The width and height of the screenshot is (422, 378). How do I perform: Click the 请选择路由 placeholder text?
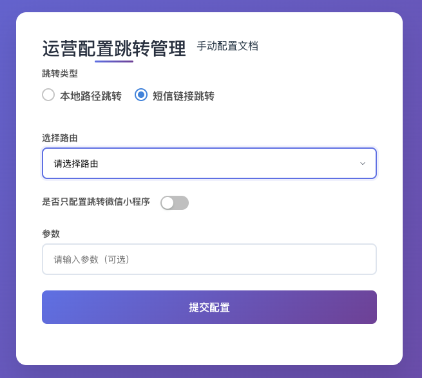[x=76, y=164]
